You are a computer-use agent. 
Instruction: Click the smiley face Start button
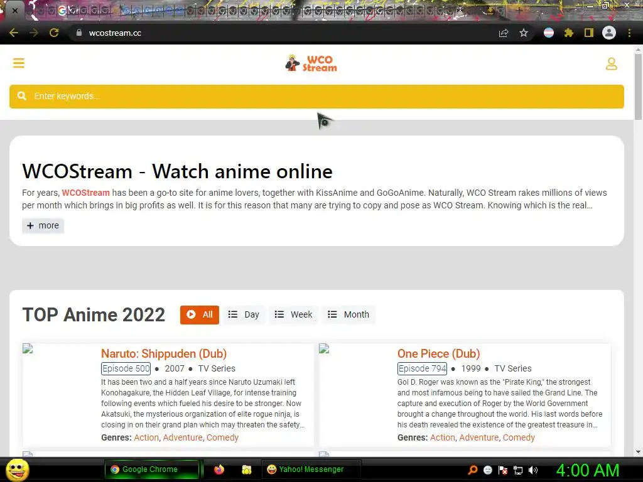17,469
